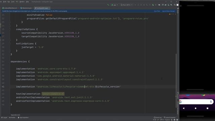Open the Logcat tool window

point(4,118)
